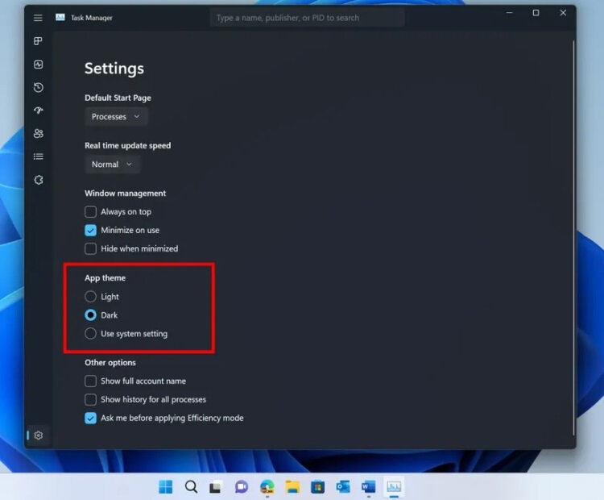Image resolution: width=604 pixels, height=500 pixels.
Task: Open the Default Start Page Processes dropdown
Action: 116,116
